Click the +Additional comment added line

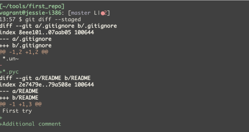point(30,124)
